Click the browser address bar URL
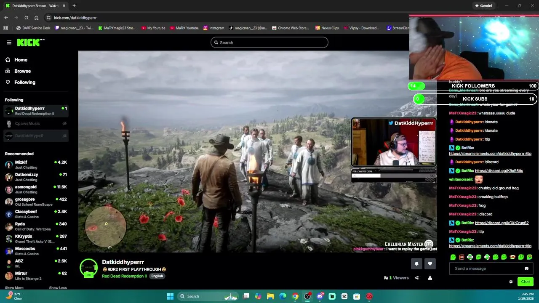The image size is (539, 303). pyautogui.click(x=75, y=18)
